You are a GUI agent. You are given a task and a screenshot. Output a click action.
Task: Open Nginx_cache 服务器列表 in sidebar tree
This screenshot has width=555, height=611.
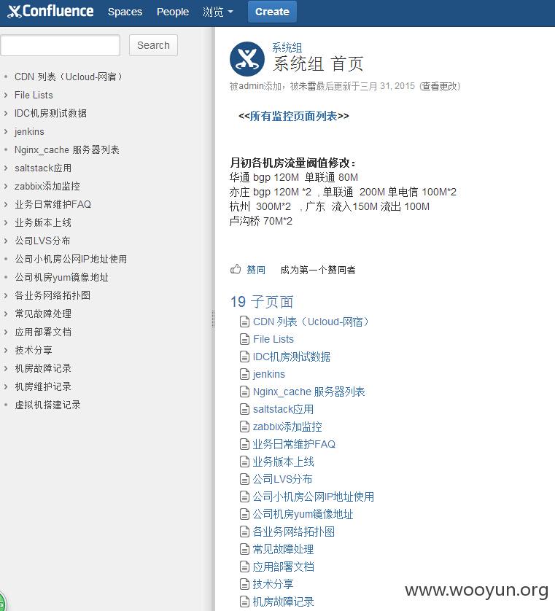[x=67, y=149]
